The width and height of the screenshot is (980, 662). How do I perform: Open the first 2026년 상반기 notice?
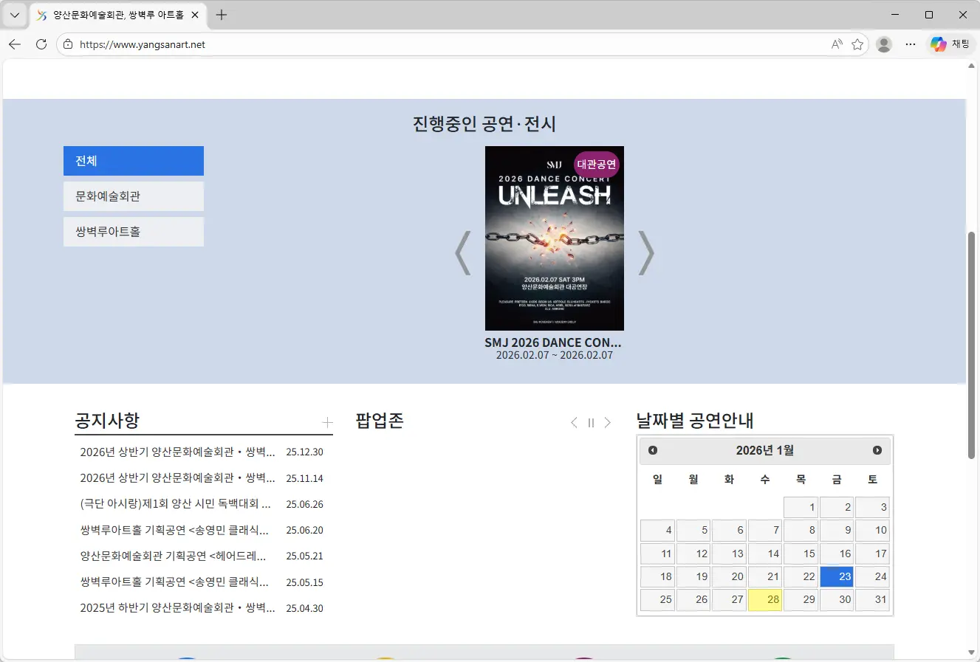point(177,452)
